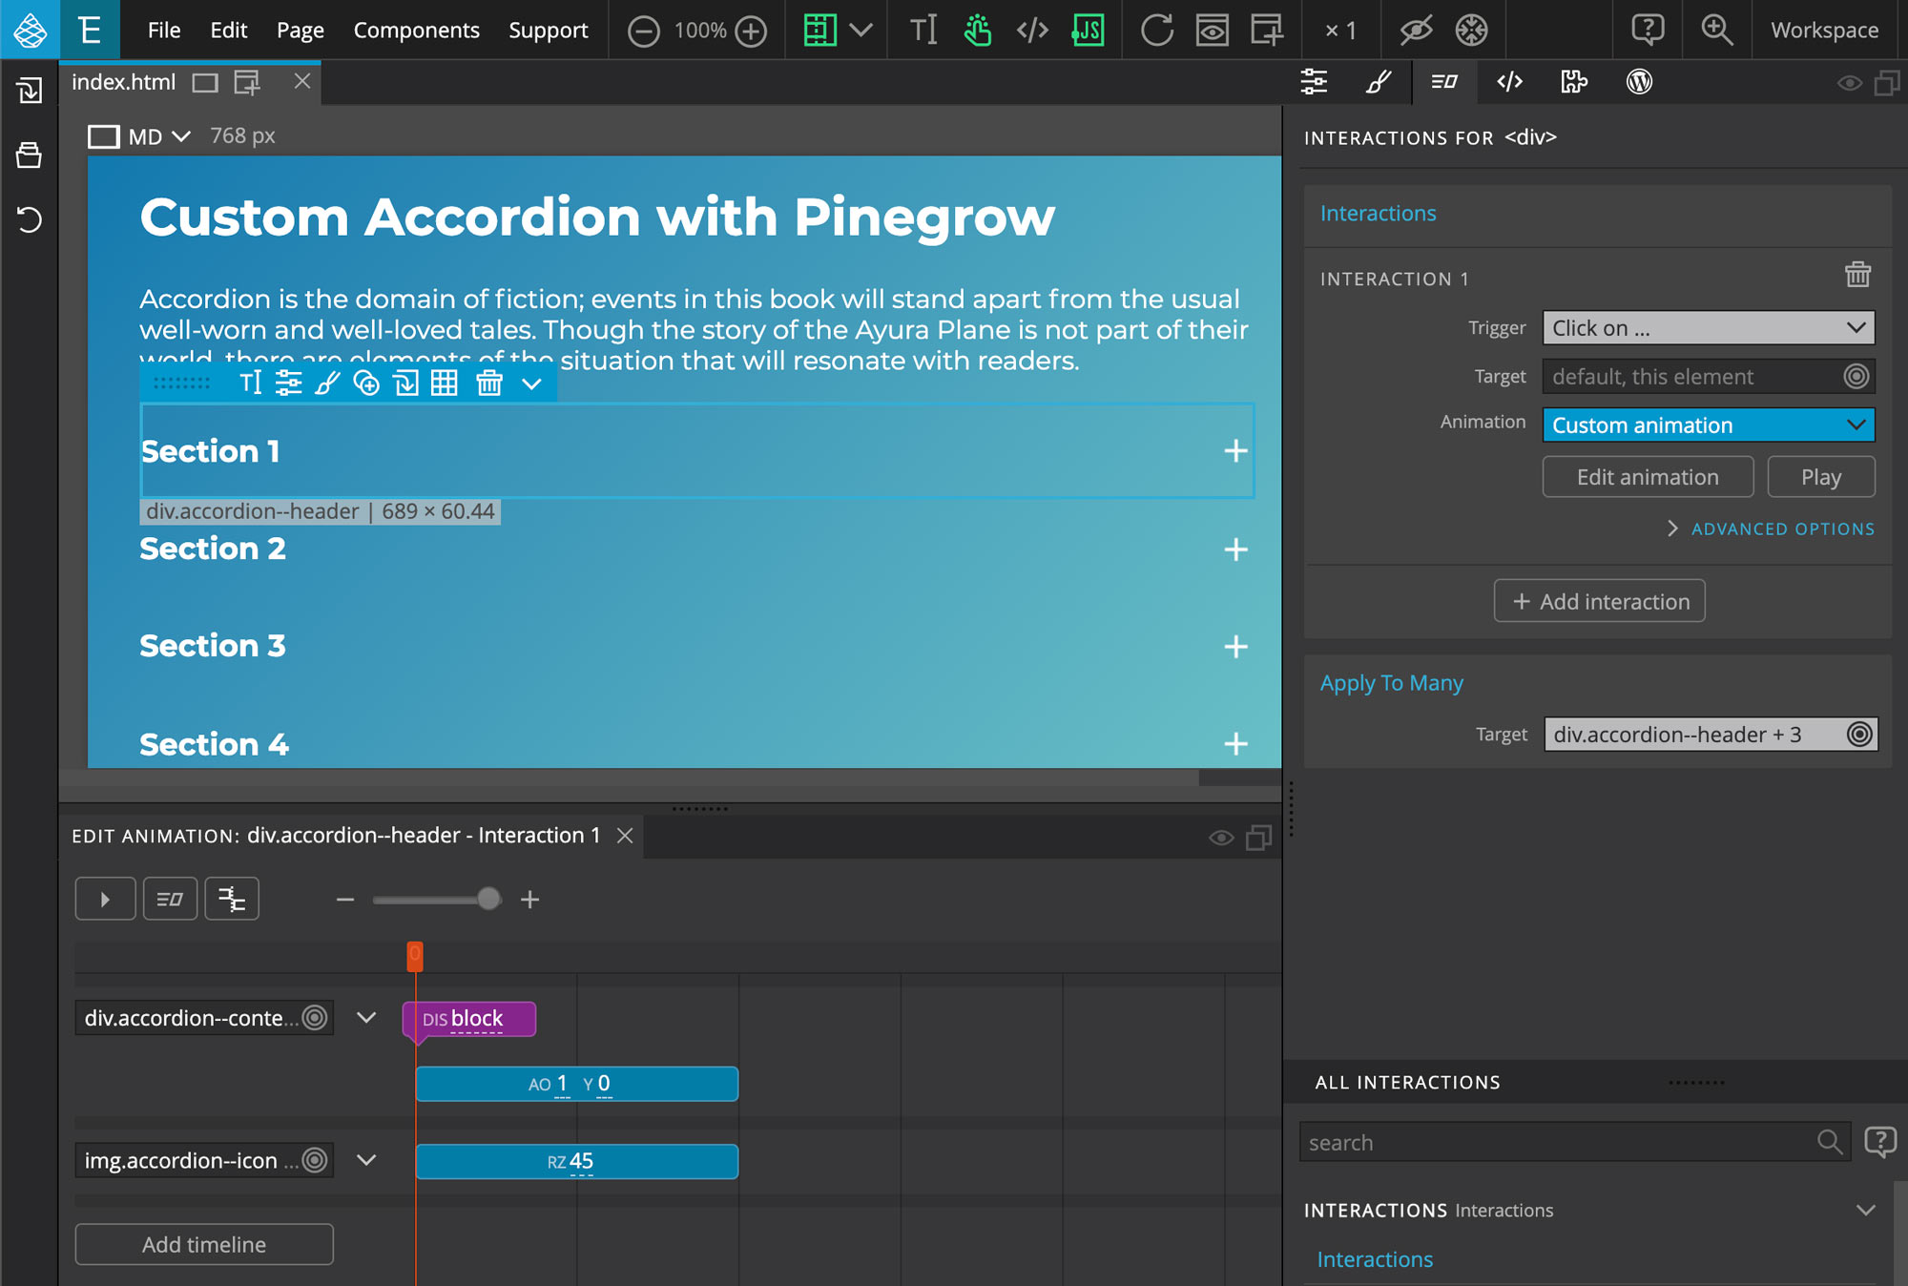This screenshot has height=1286, width=1908.
Task: Toggle the right panel eye visibility
Action: pos(1849,83)
